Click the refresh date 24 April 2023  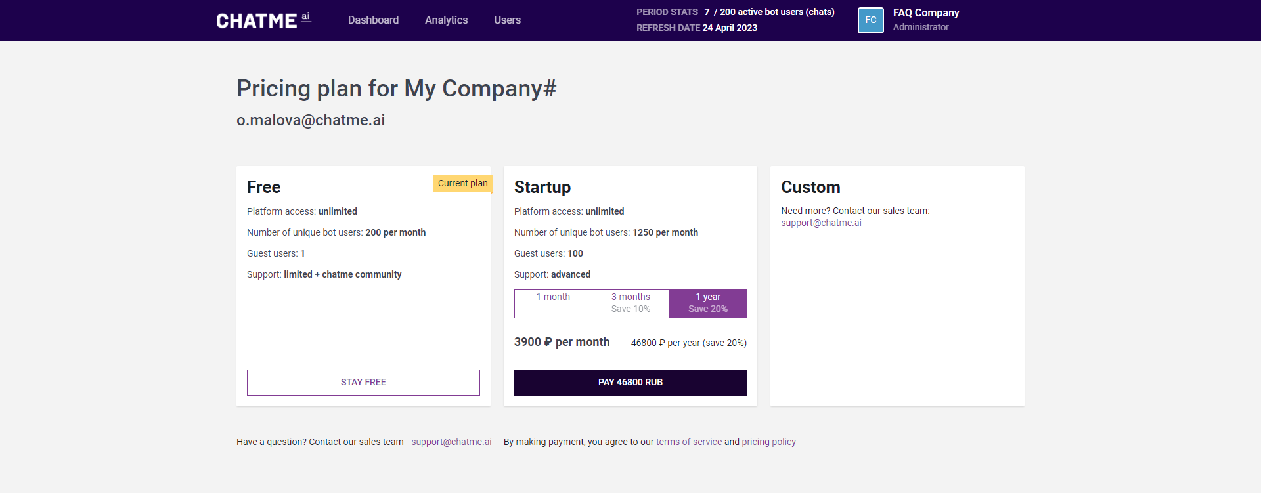(x=729, y=28)
